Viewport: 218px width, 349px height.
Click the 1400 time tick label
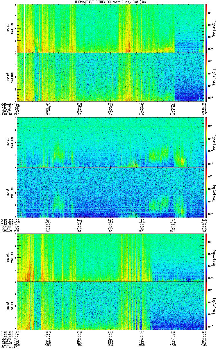point(79,344)
